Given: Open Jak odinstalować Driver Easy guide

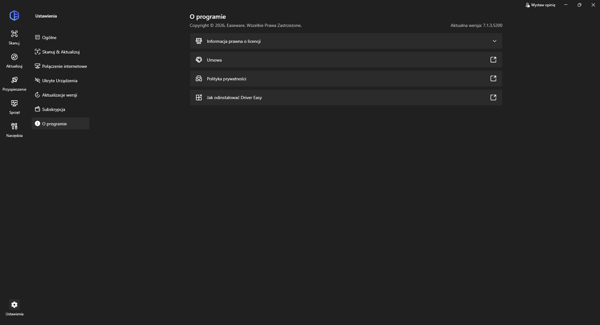Looking at the screenshot, I should coord(346,97).
